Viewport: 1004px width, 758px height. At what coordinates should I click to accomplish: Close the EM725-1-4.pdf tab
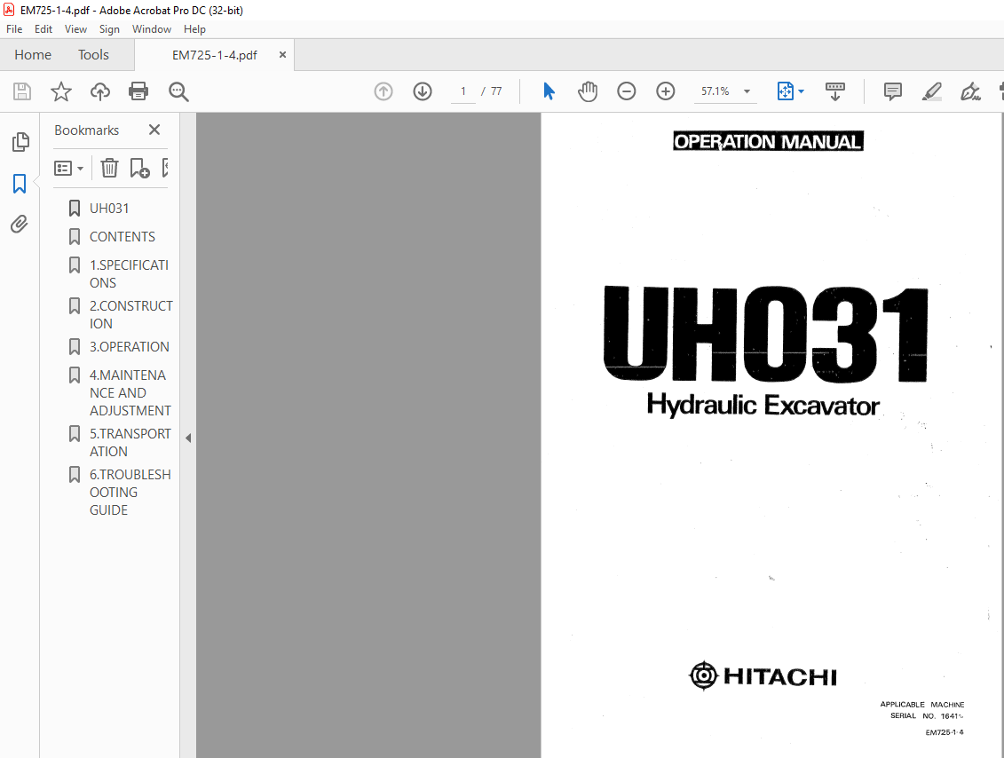click(282, 55)
